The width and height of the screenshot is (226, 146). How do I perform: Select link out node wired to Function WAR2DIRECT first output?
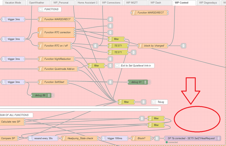tap(110, 19)
